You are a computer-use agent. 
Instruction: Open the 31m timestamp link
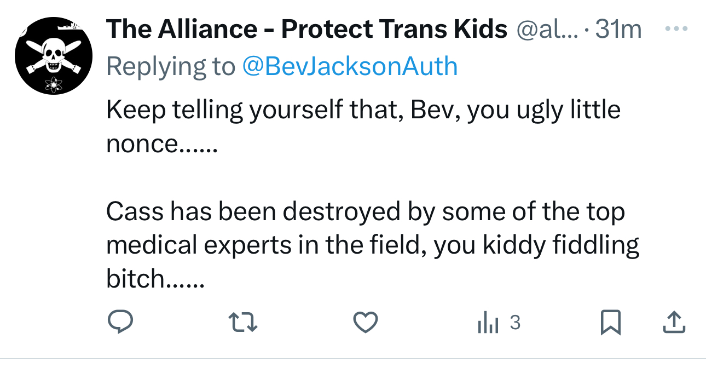tap(618, 29)
